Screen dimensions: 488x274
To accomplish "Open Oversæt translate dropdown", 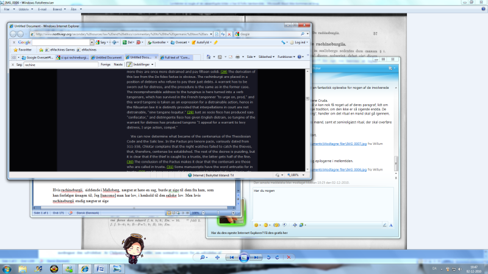I will pyautogui.click(x=180, y=42).
